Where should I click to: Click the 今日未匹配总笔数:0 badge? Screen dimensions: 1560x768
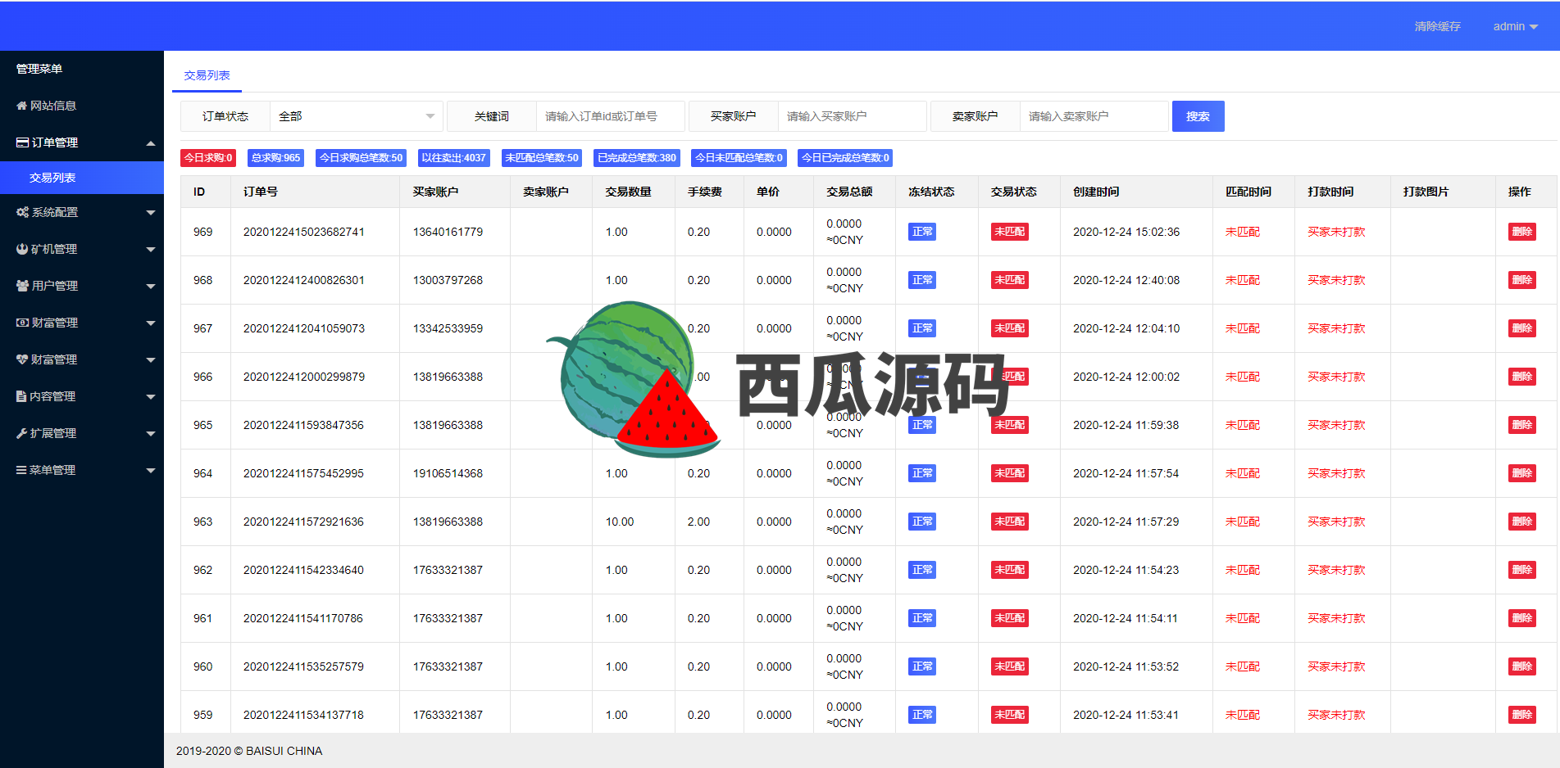739,158
